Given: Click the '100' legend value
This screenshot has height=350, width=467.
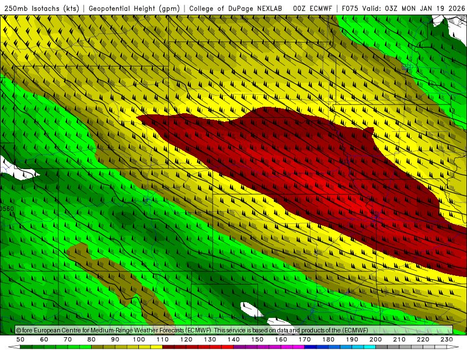Looking at the screenshot, I should [x=139, y=339].
